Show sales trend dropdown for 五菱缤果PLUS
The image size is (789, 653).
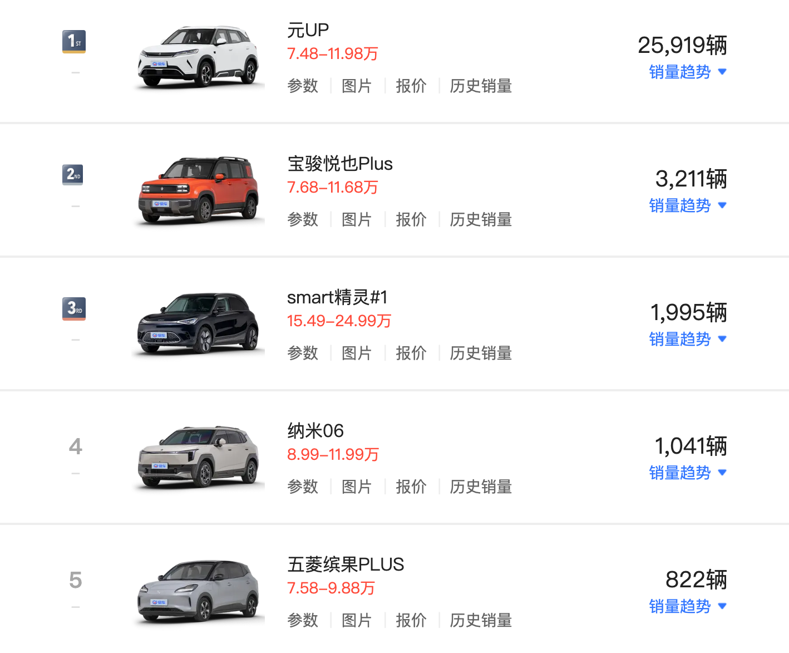pos(687,606)
